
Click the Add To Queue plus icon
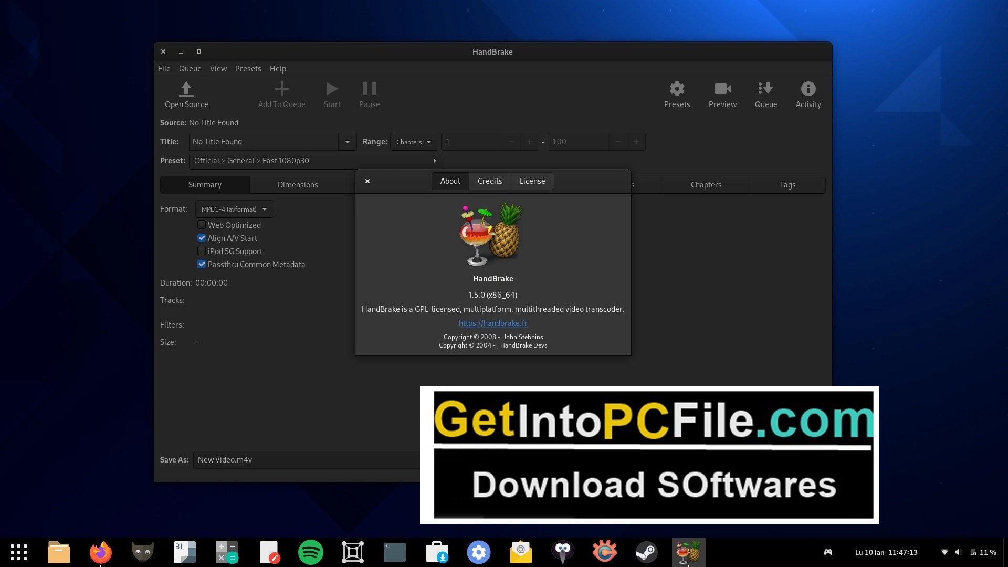click(281, 89)
